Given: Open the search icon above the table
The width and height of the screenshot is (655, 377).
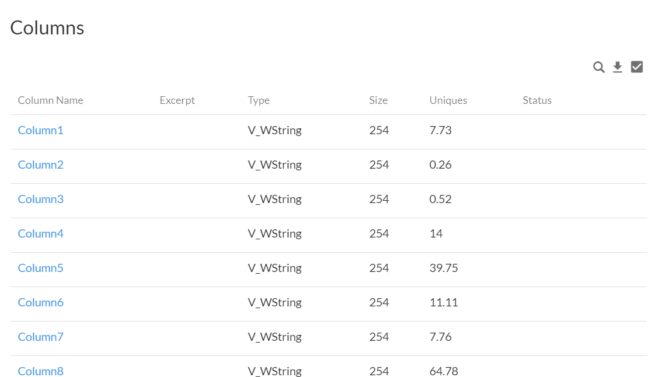Looking at the screenshot, I should click(598, 67).
